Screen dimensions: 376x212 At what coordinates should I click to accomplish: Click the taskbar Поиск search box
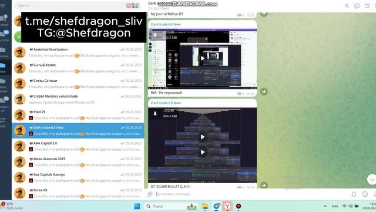pyautogui.click(x=172, y=206)
